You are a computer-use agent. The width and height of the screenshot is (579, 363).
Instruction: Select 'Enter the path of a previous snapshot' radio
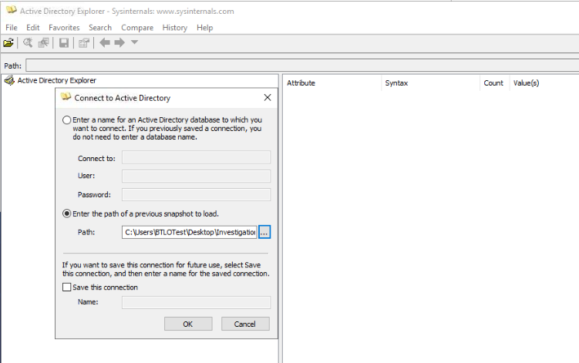66,213
